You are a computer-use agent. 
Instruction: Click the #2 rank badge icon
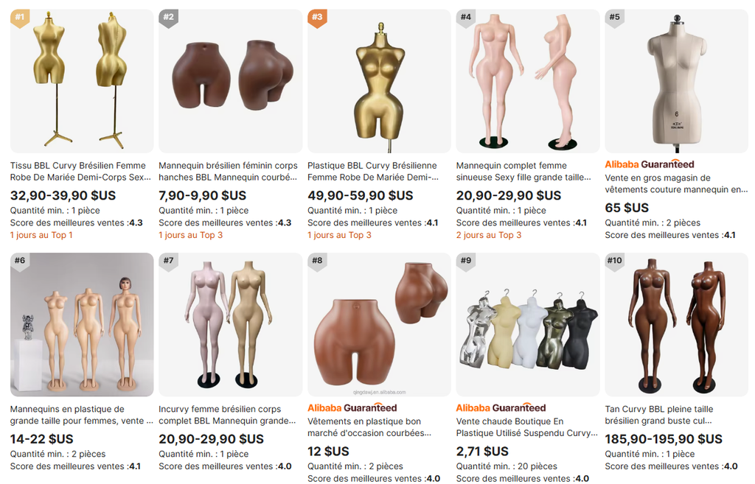point(168,18)
